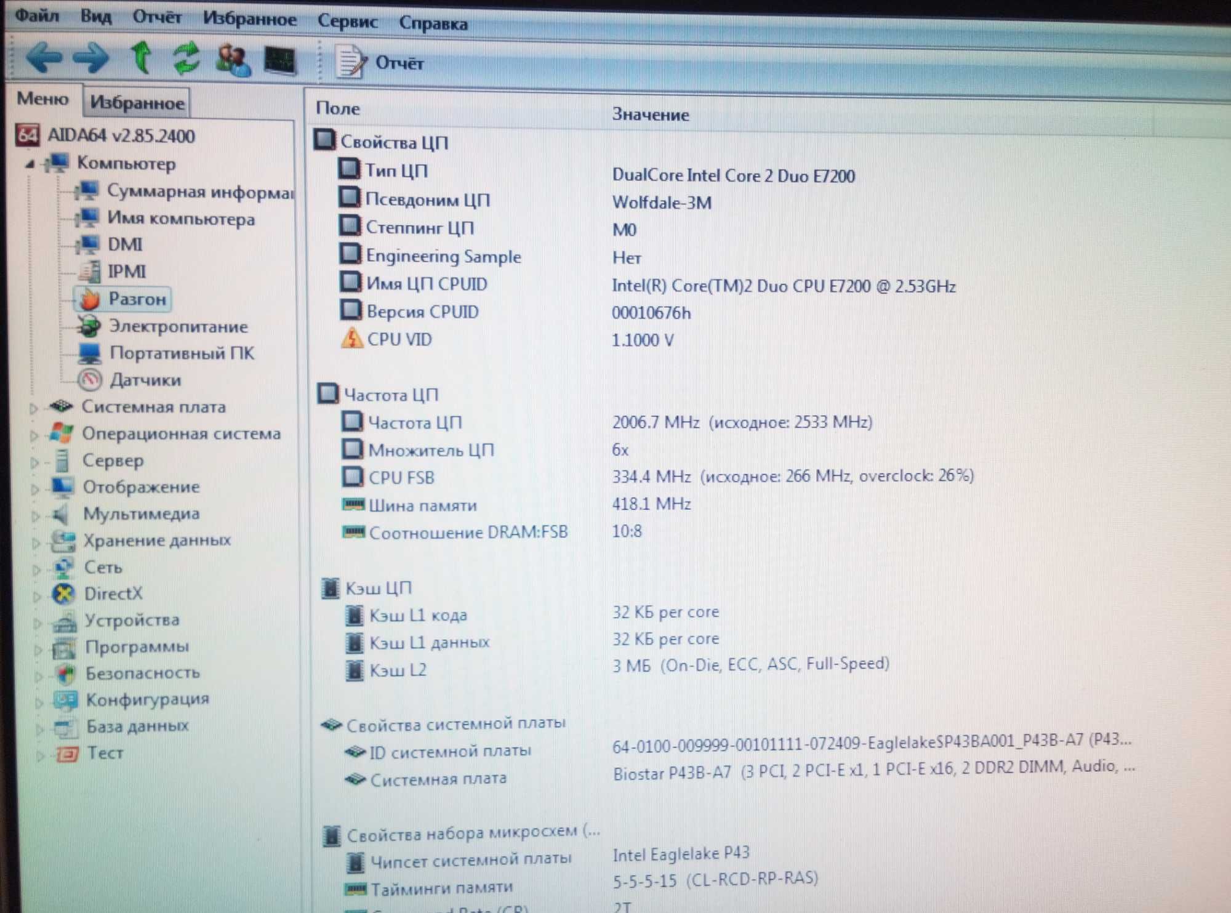Screen dimensions: 1231x913
Task: Select the Тип ЦП row
Action: pyautogui.click(x=597, y=172)
